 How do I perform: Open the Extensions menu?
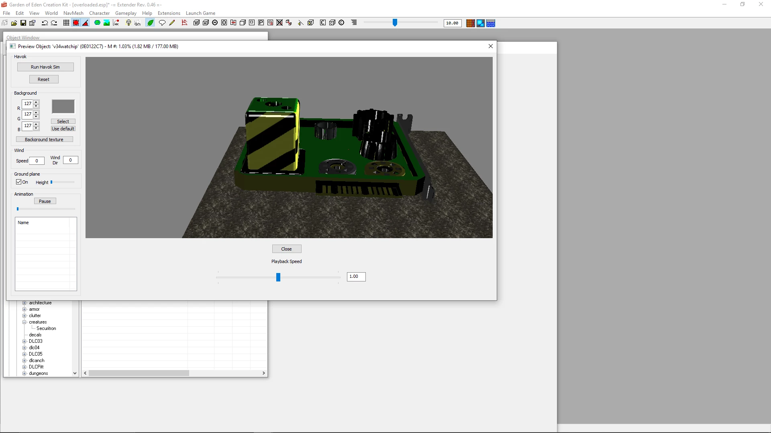[169, 13]
